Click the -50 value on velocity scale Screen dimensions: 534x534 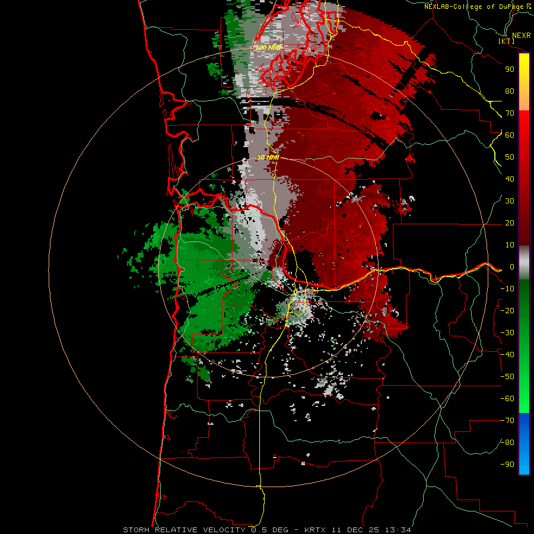507,377
